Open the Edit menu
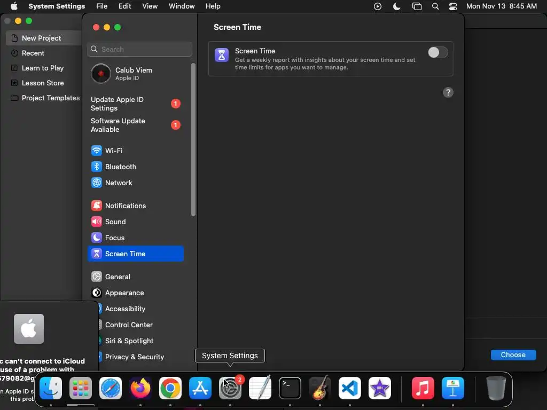This screenshot has height=410, width=547. click(x=125, y=6)
